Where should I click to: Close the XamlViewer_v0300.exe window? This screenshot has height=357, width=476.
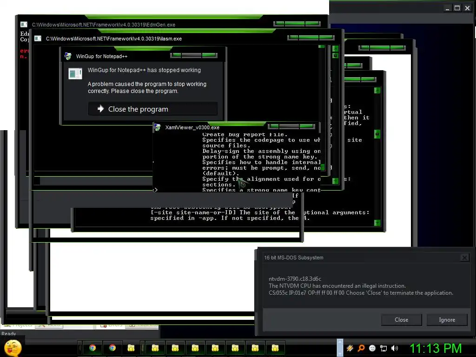[x=307, y=126]
